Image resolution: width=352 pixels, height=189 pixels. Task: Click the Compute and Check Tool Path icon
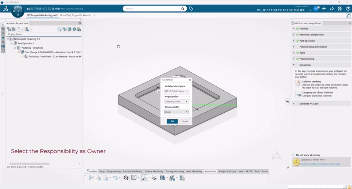pos(298,94)
